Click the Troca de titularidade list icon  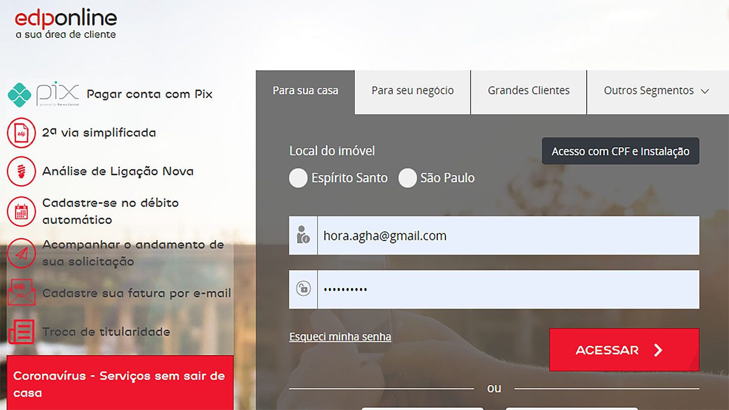(21, 332)
